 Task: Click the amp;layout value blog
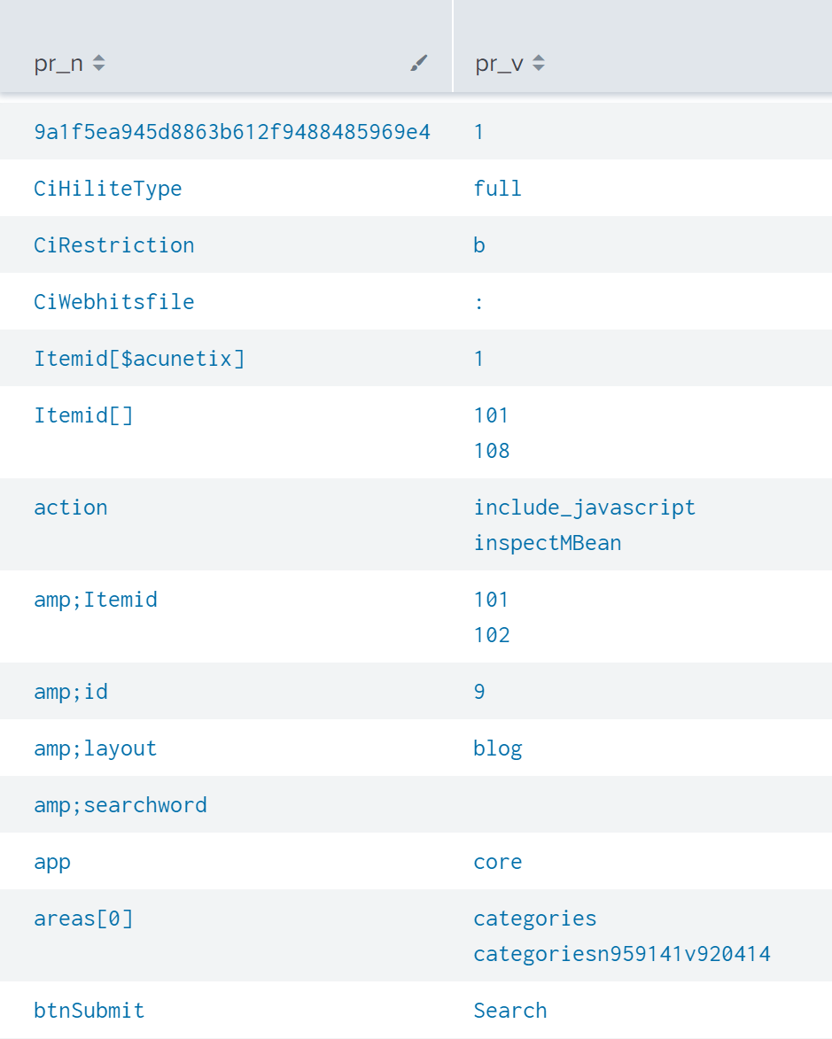[x=498, y=748]
